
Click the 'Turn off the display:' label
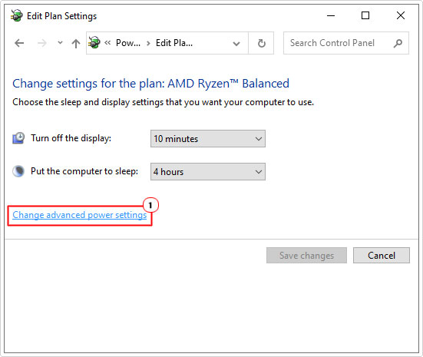click(71, 138)
